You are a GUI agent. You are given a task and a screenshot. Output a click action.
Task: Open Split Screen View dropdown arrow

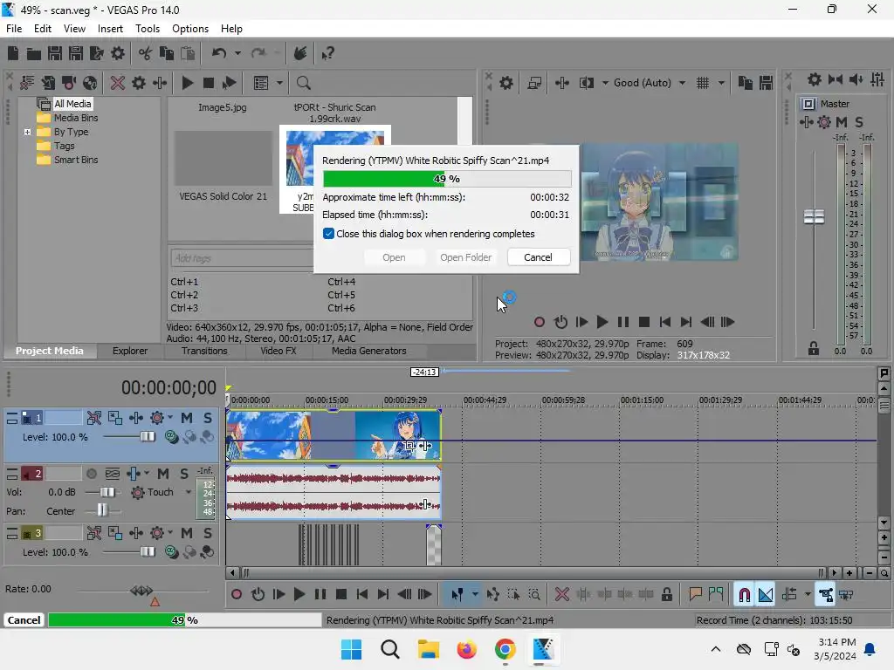point(605,83)
